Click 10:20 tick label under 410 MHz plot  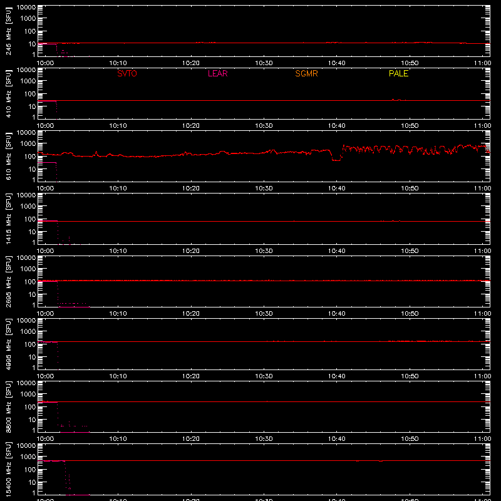(191, 126)
